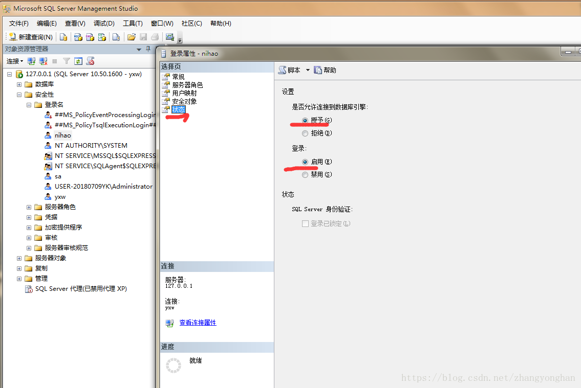Image resolution: width=581 pixels, height=388 pixels.
Task: Expand the 凭据 folder
Action: click(29, 217)
